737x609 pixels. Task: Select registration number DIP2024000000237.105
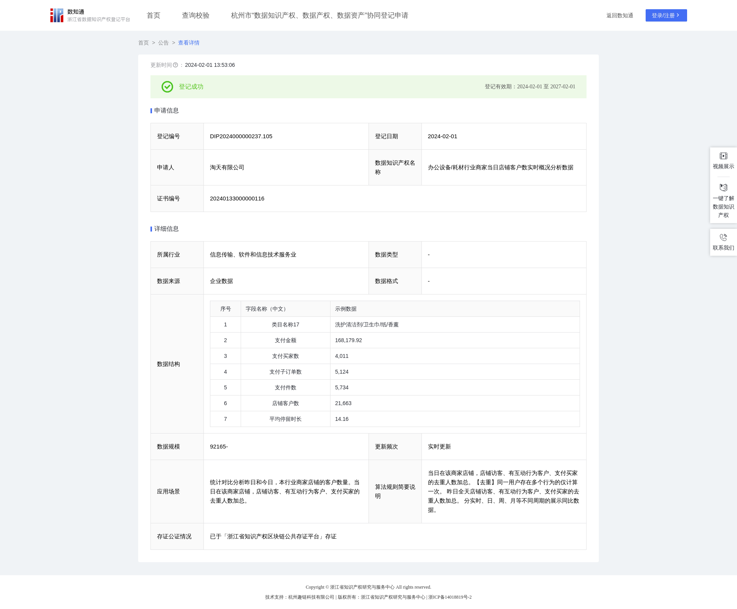pos(241,136)
